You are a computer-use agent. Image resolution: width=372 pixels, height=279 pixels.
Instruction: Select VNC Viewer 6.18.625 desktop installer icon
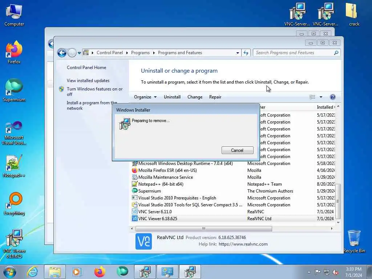tap(14, 244)
